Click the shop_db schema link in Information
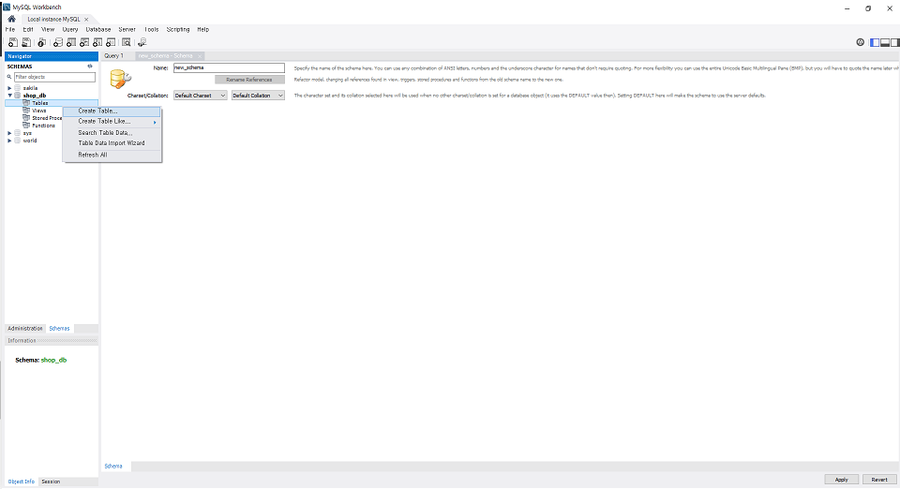The image size is (900, 489). point(54,360)
